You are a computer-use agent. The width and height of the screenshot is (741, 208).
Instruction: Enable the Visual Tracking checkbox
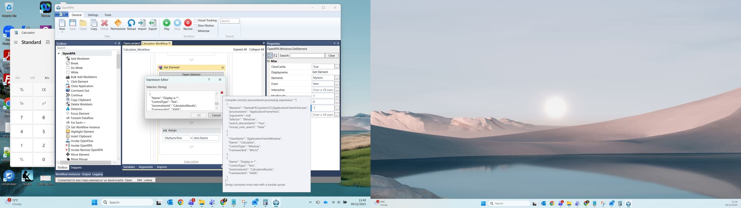pyautogui.click(x=196, y=20)
